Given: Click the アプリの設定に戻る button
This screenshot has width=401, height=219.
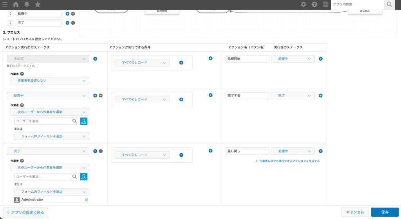Looking at the screenshot, I should 25,212.
